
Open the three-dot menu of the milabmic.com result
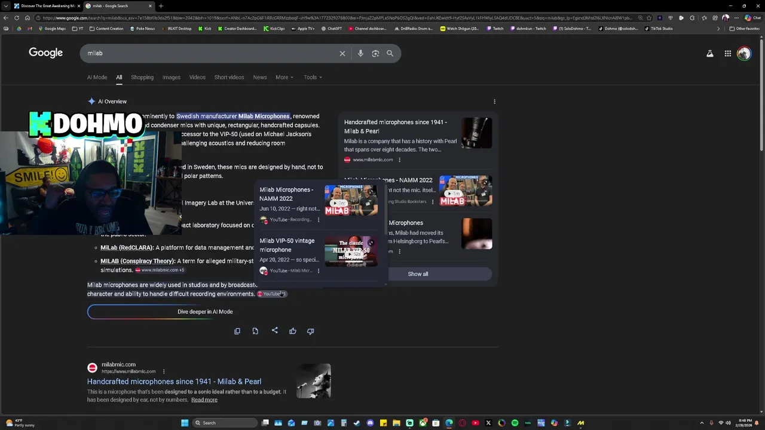pos(163,371)
